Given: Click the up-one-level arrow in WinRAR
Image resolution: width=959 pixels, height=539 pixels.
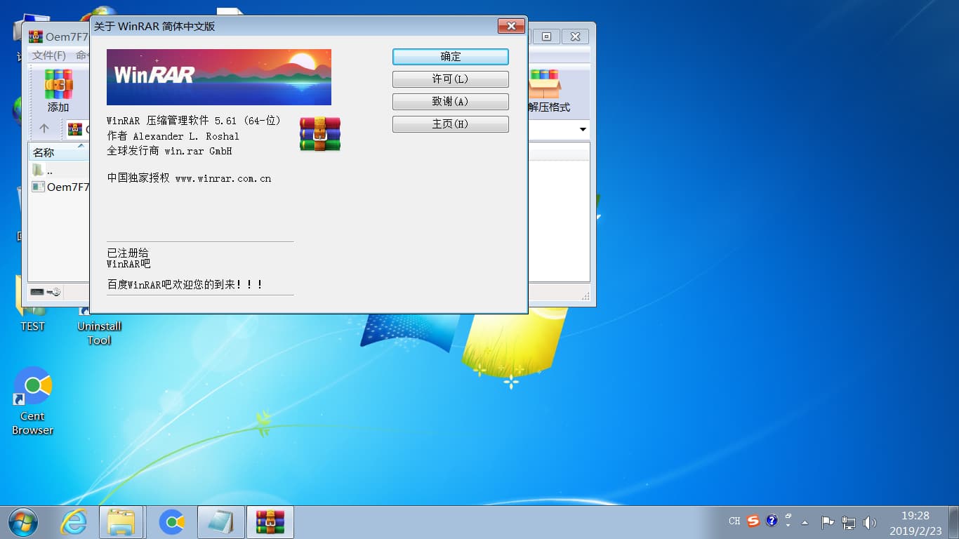Looking at the screenshot, I should pyautogui.click(x=44, y=129).
